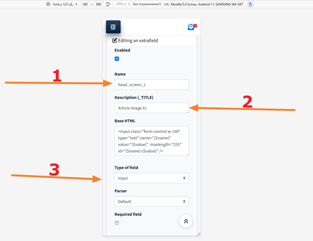The width and height of the screenshot is (313, 241).
Task: Click the rotate device orientation icon
Action: coord(108,4)
